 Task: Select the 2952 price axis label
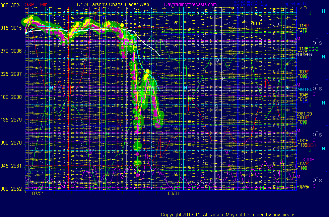pyautogui.click(x=16, y=189)
